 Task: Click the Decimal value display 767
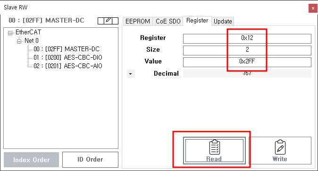click(x=247, y=73)
